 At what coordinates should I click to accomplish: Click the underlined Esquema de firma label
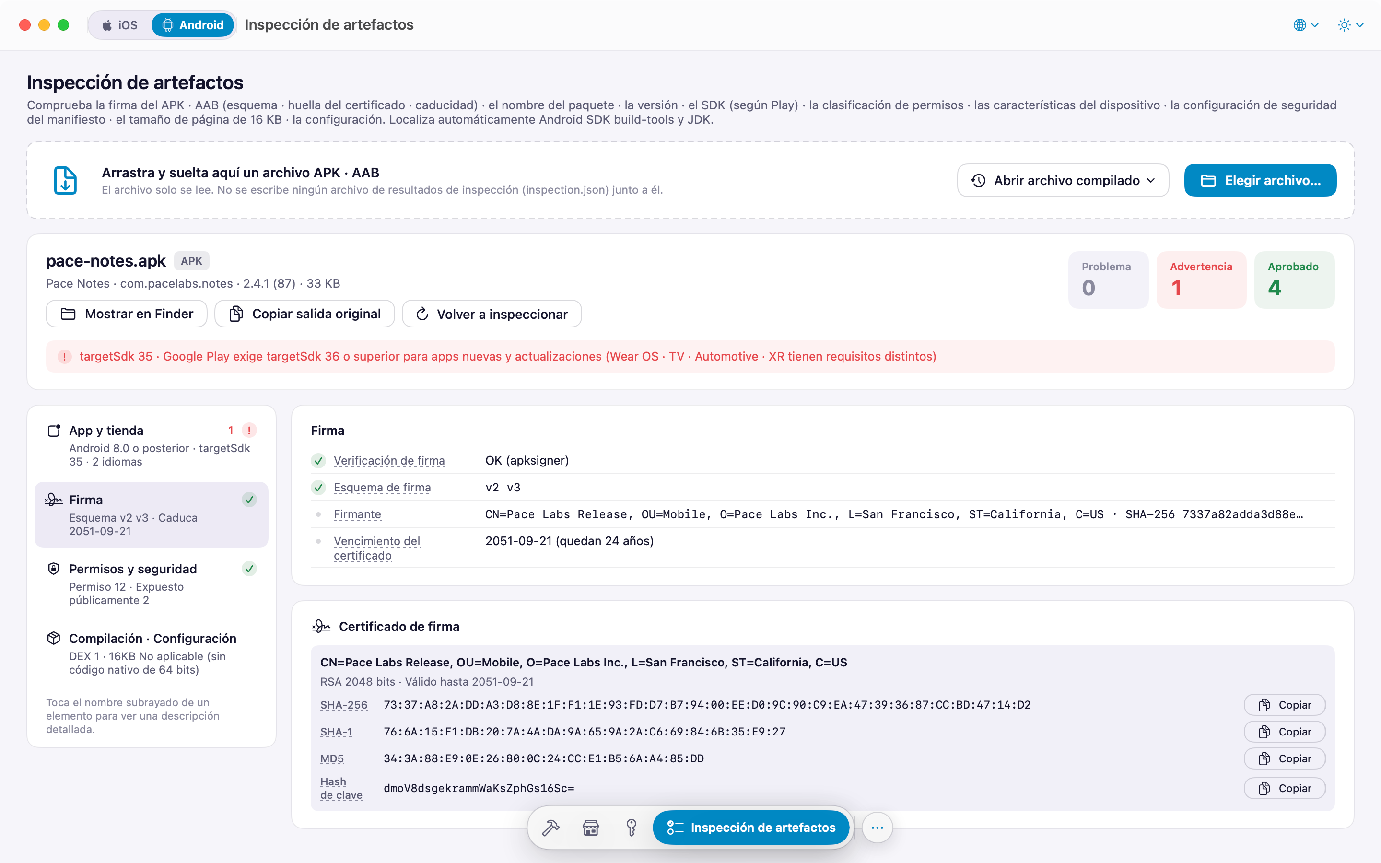coord(382,488)
